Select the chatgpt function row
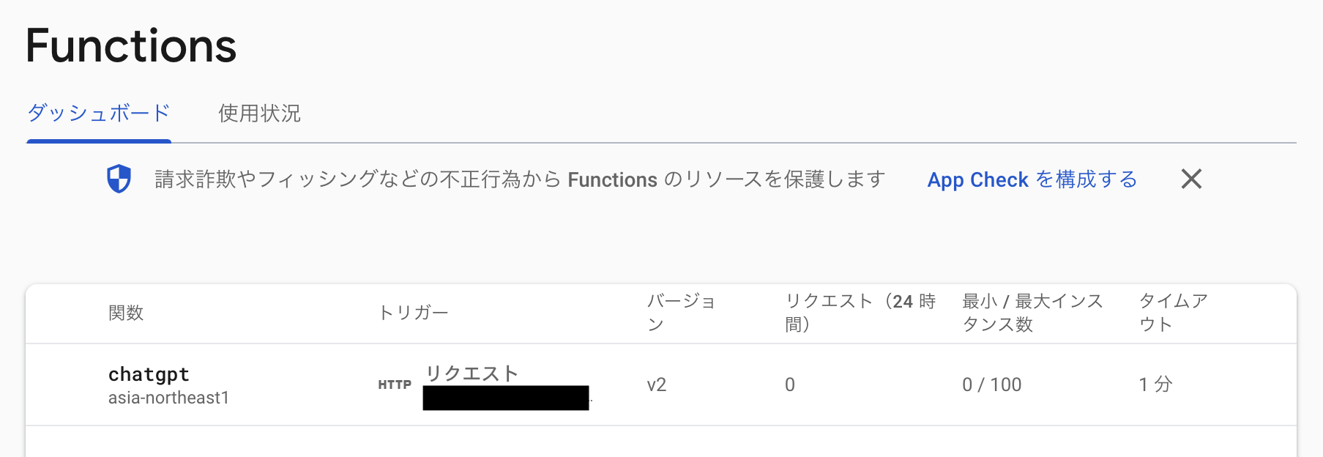The width and height of the screenshot is (1323, 457). click(659, 384)
